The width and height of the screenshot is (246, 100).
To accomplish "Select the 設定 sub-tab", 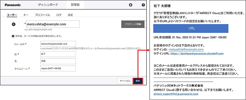I will click(70, 15).
